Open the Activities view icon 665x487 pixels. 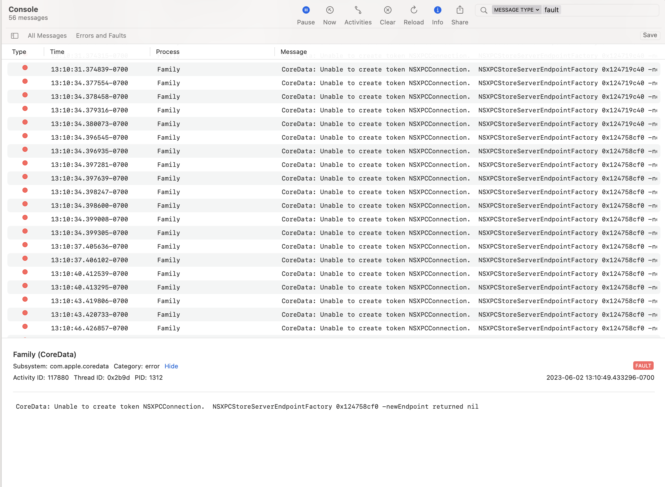[x=358, y=10]
